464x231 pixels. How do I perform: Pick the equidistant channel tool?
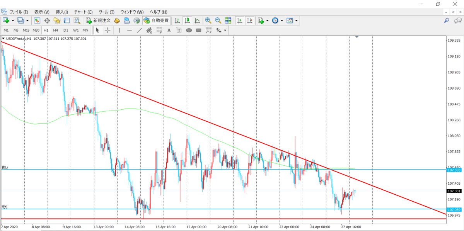(x=149, y=30)
